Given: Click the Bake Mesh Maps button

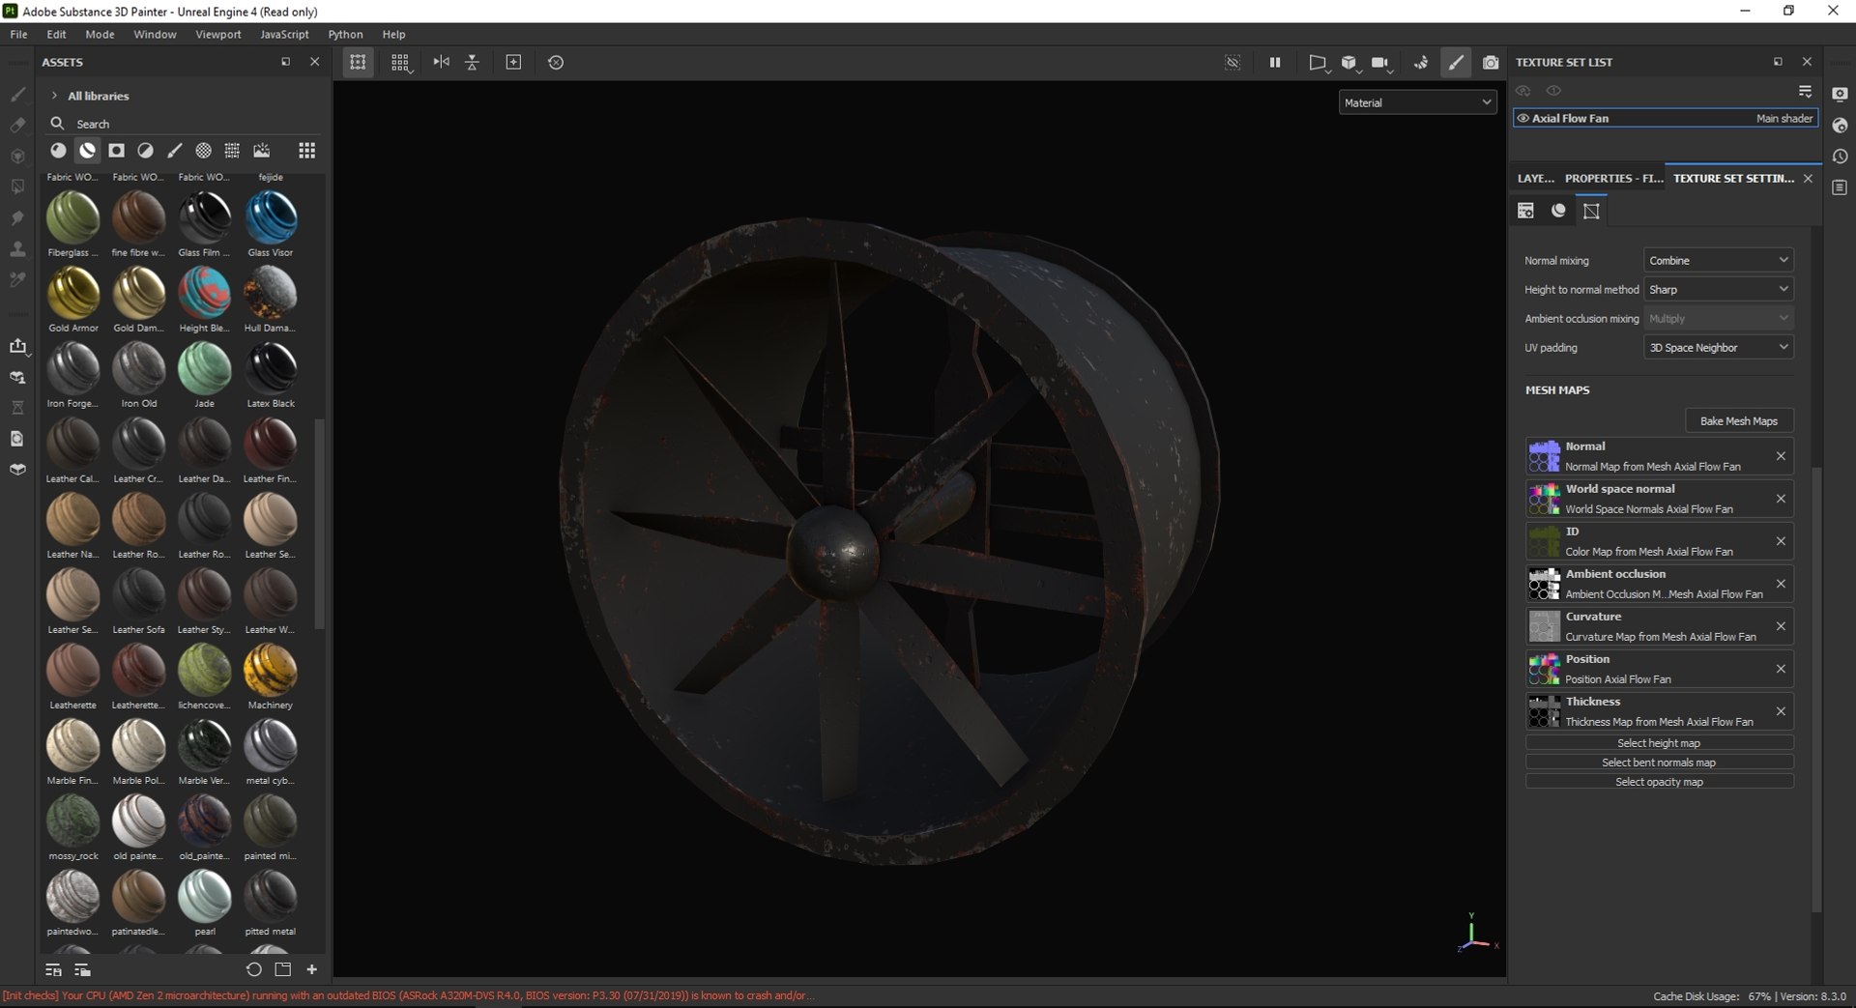Looking at the screenshot, I should click(1739, 421).
